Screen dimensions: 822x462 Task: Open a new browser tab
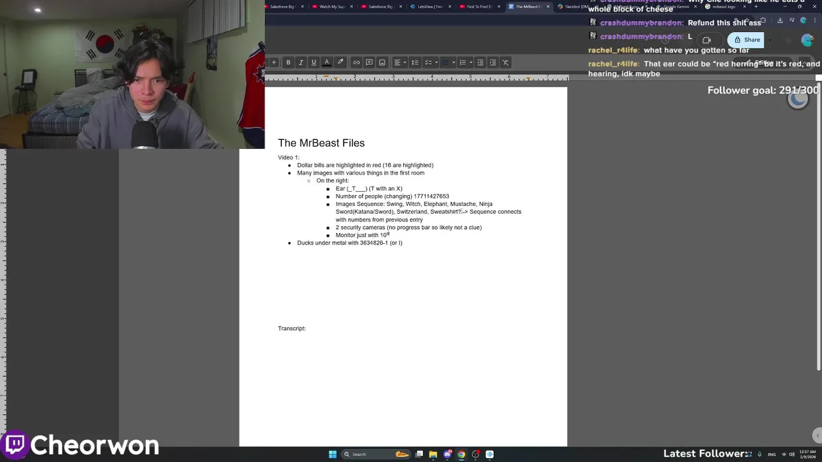point(756,6)
